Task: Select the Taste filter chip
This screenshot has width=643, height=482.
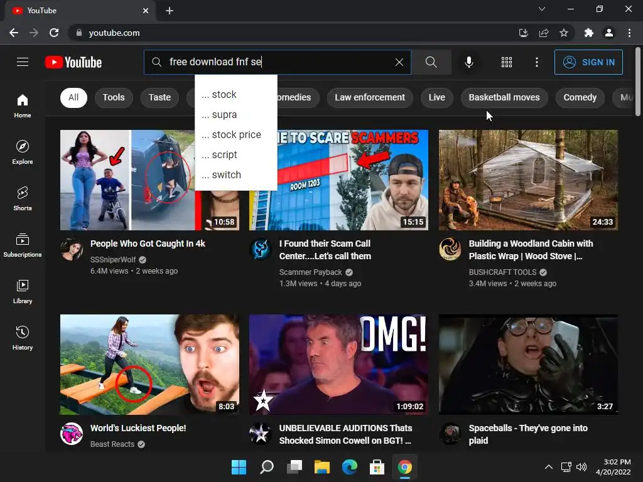Action: coord(159,97)
